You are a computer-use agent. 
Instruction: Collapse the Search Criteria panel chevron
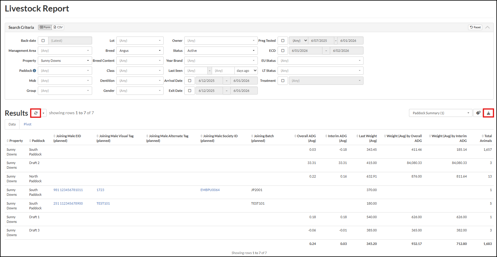point(488,27)
